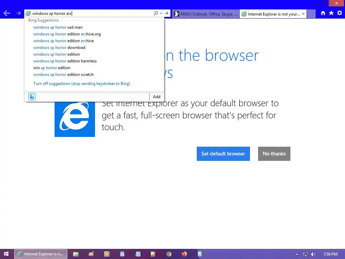Select suggestion windows xp horror edition harmless

click(65, 61)
